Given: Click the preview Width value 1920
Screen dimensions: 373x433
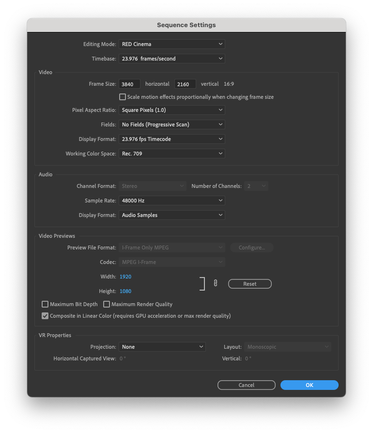Looking at the screenshot, I should pyautogui.click(x=125, y=277).
